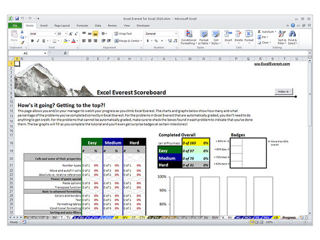320x240 pixels.
Task: Open the Arial font name dropdown
Action: 55,34
